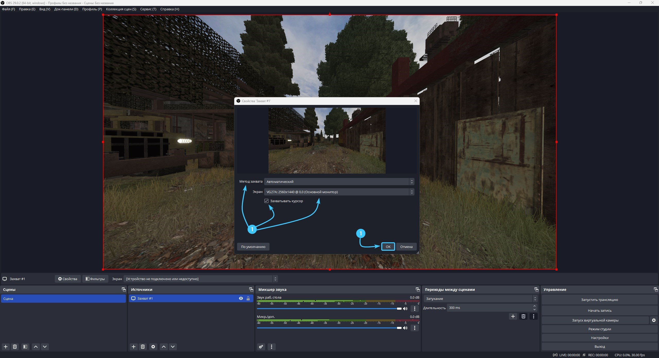Open scene filters icon in Scenes panel
This screenshot has height=358, width=659.
(25, 347)
